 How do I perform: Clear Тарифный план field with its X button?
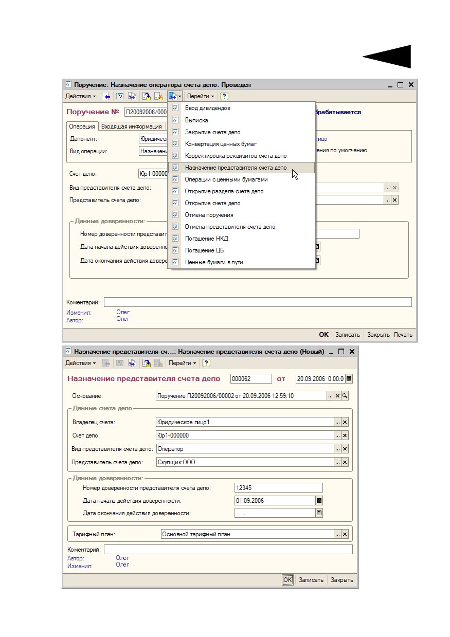point(345,534)
